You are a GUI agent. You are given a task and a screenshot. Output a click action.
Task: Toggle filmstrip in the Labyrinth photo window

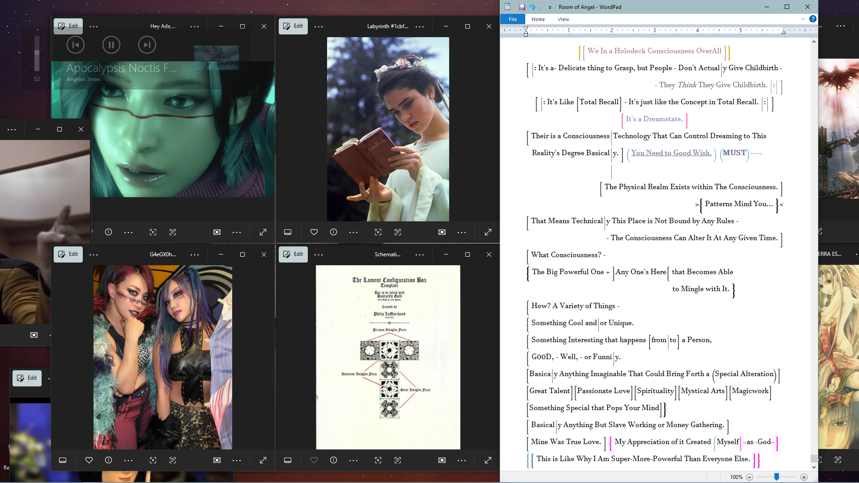(x=288, y=232)
